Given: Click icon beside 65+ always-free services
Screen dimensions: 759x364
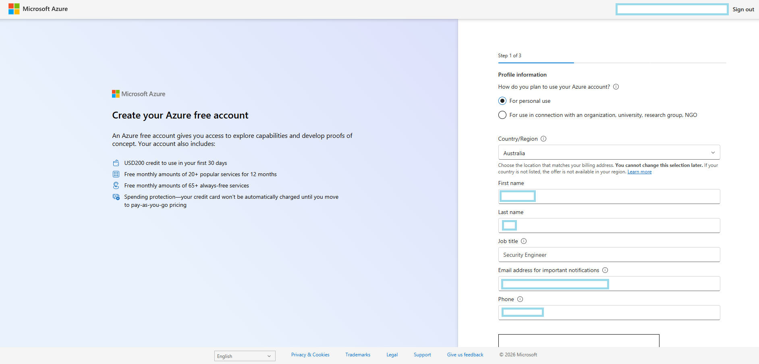Looking at the screenshot, I should coord(116,185).
